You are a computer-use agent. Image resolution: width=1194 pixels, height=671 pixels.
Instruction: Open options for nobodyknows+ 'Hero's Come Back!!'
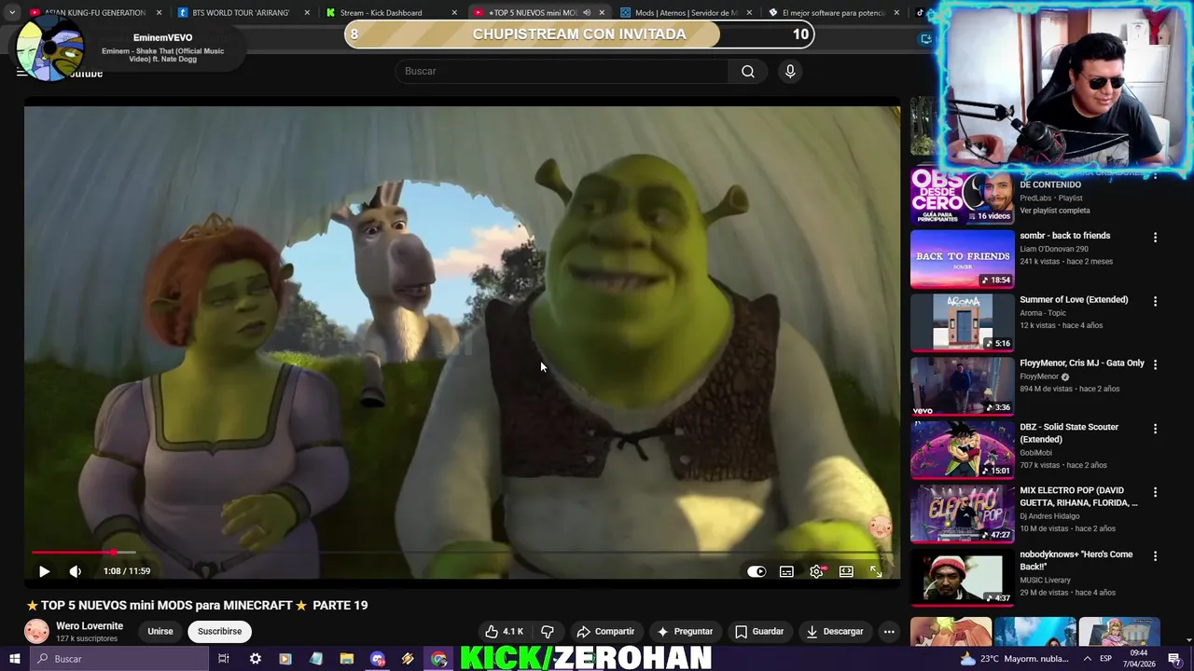(1155, 555)
